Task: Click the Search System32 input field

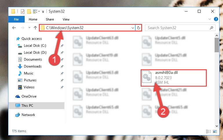Action: coord(178,28)
